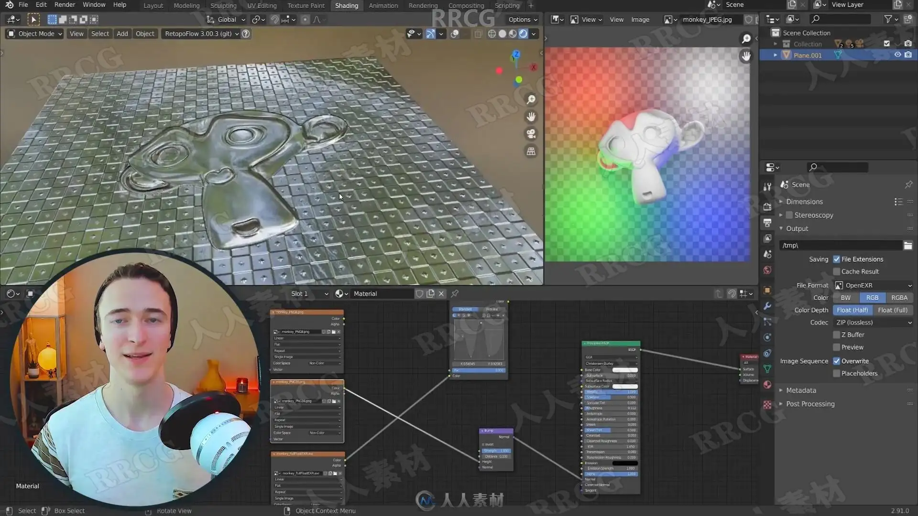
Task: Disable the File Extensions checkbox
Action: 837,259
